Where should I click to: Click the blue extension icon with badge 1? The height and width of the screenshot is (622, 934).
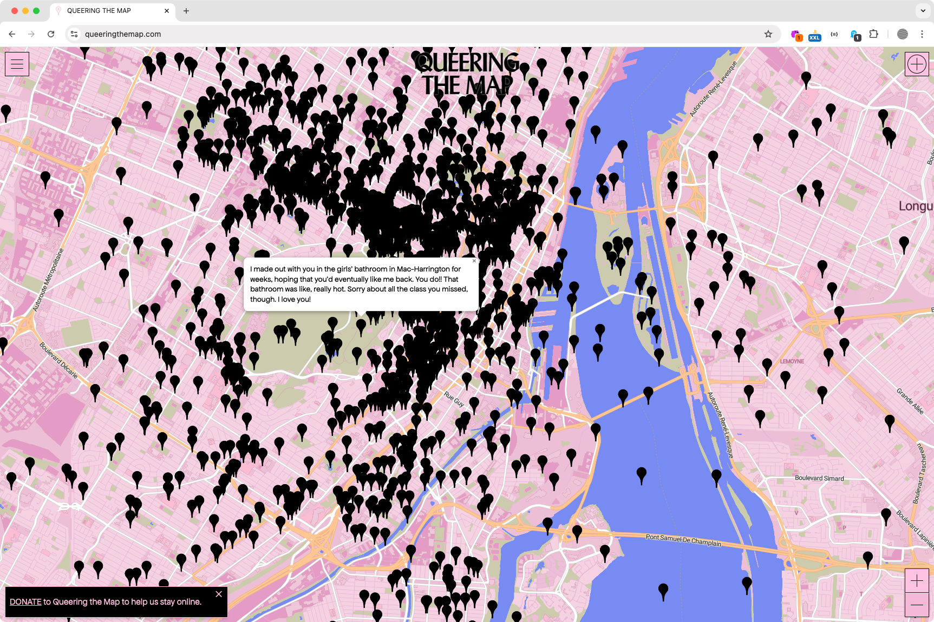855,36
